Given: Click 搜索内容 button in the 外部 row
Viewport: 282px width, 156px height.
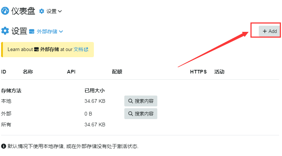Looking at the screenshot, I should (141, 114).
